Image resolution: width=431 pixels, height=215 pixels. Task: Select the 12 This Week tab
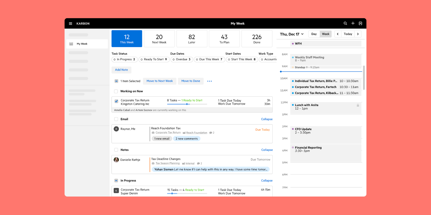tap(127, 39)
